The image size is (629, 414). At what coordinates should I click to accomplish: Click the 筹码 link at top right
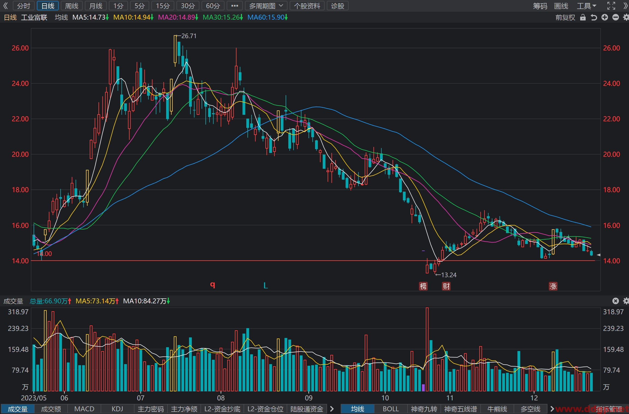540,6
